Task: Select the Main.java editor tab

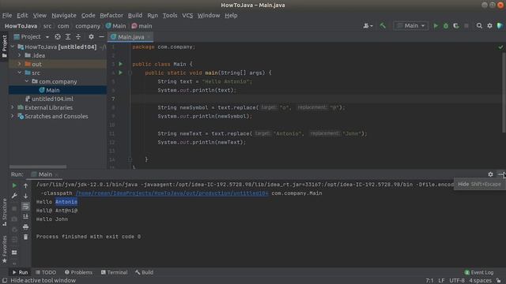Action: pos(130,37)
